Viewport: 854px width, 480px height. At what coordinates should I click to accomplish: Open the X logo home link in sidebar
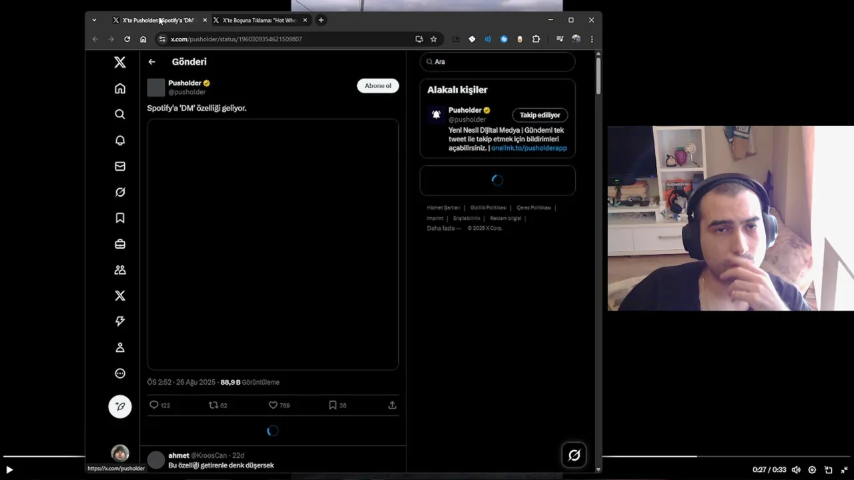(x=120, y=63)
